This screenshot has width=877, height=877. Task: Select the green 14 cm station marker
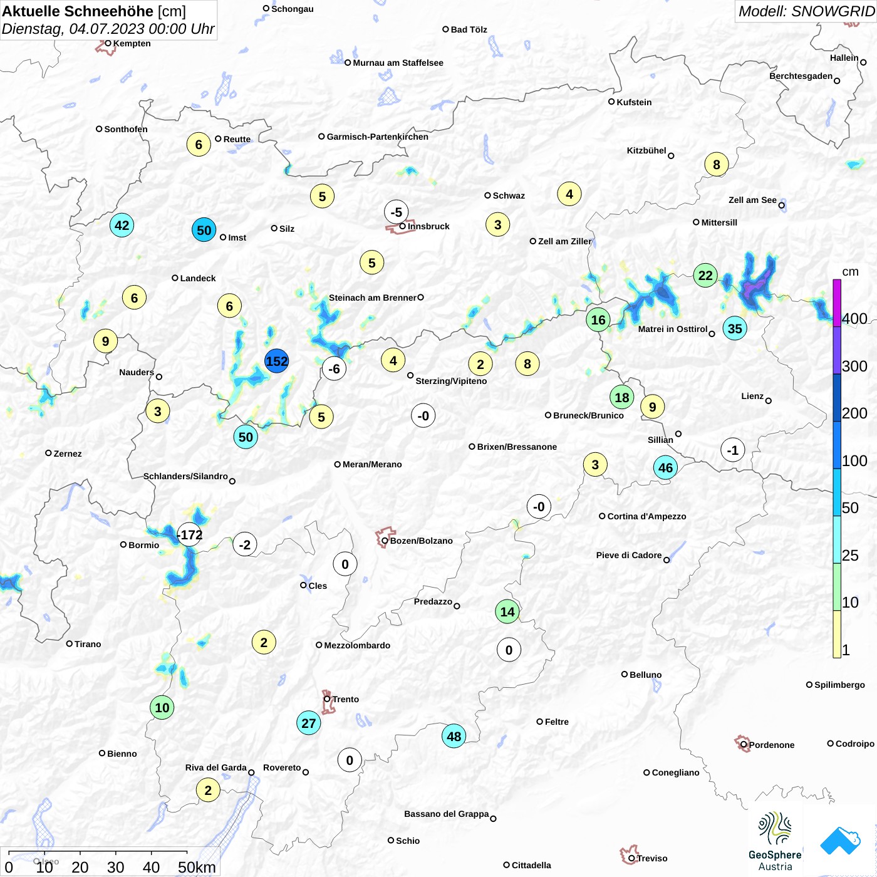pos(507,612)
